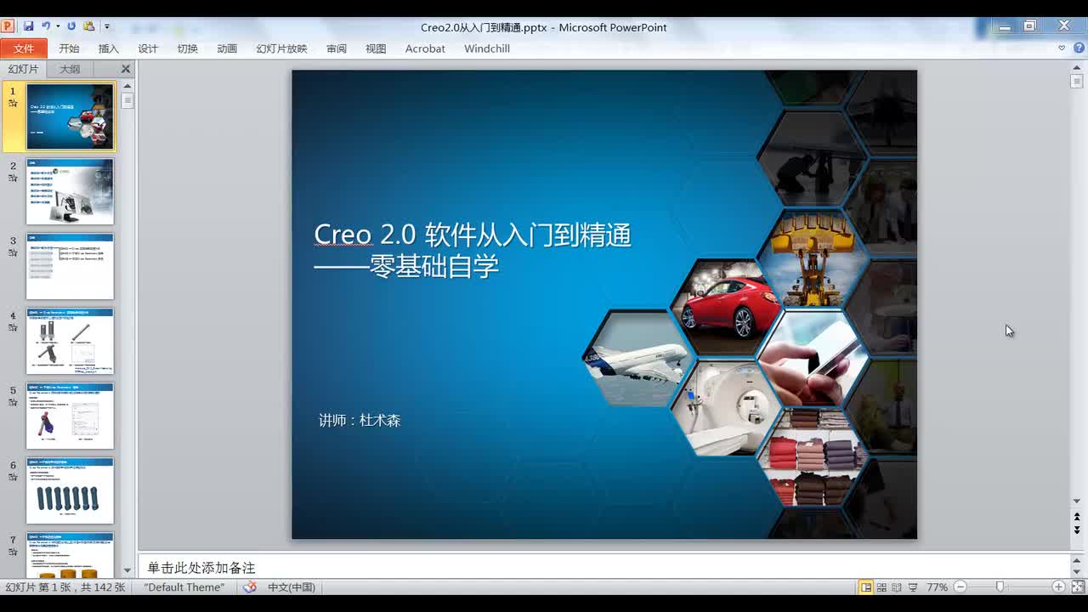Image resolution: width=1088 pixels, height=612 pixels.
Task: Start Slide Show from status bar icon
Action: 913,587
